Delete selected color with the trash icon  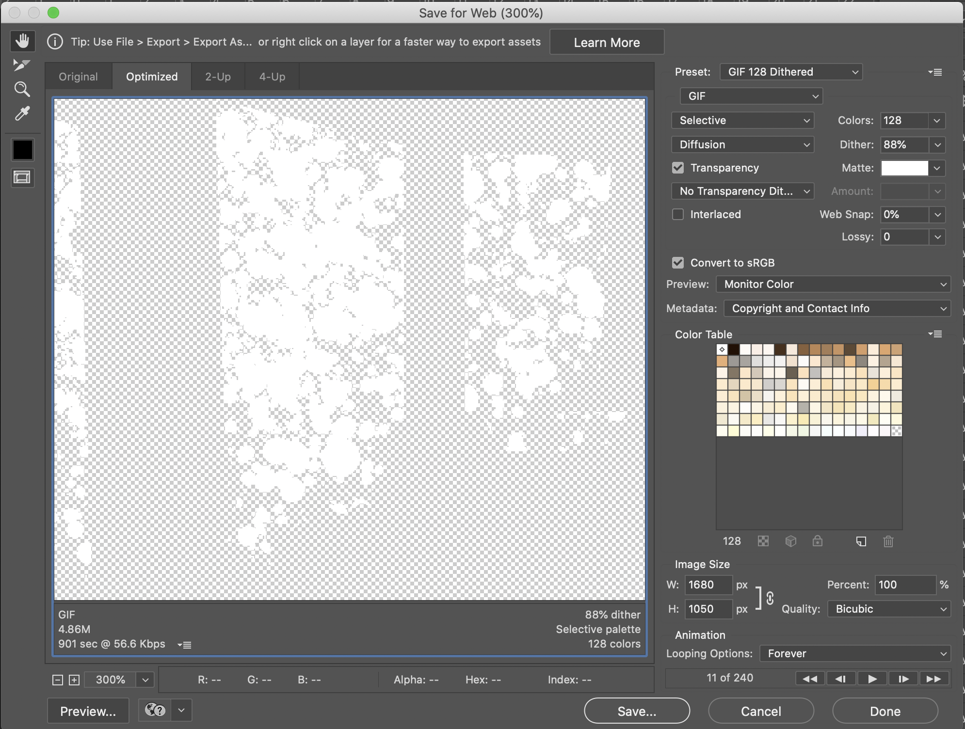click(x=888, y=541)
